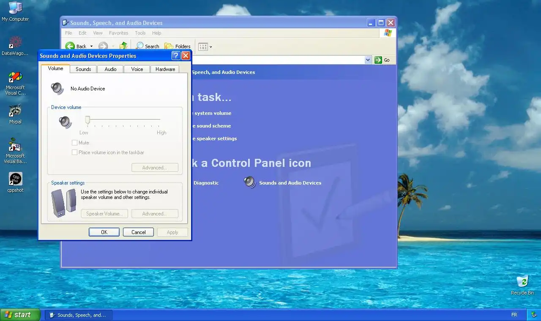Click the Device volume Advanced button

pos(155,168)
